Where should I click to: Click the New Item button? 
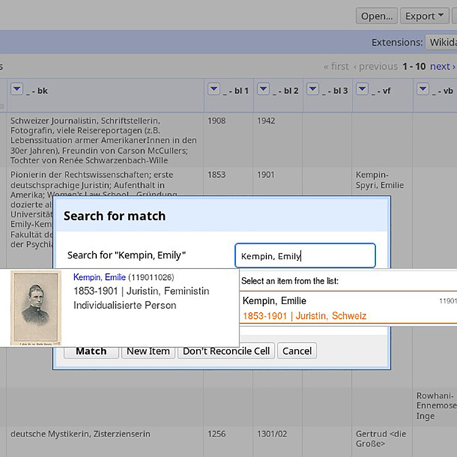coord(148,351)
